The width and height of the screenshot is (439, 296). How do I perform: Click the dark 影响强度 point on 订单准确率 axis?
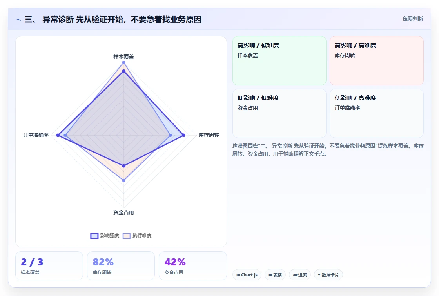pyautogui.click(x=58, y=135)
